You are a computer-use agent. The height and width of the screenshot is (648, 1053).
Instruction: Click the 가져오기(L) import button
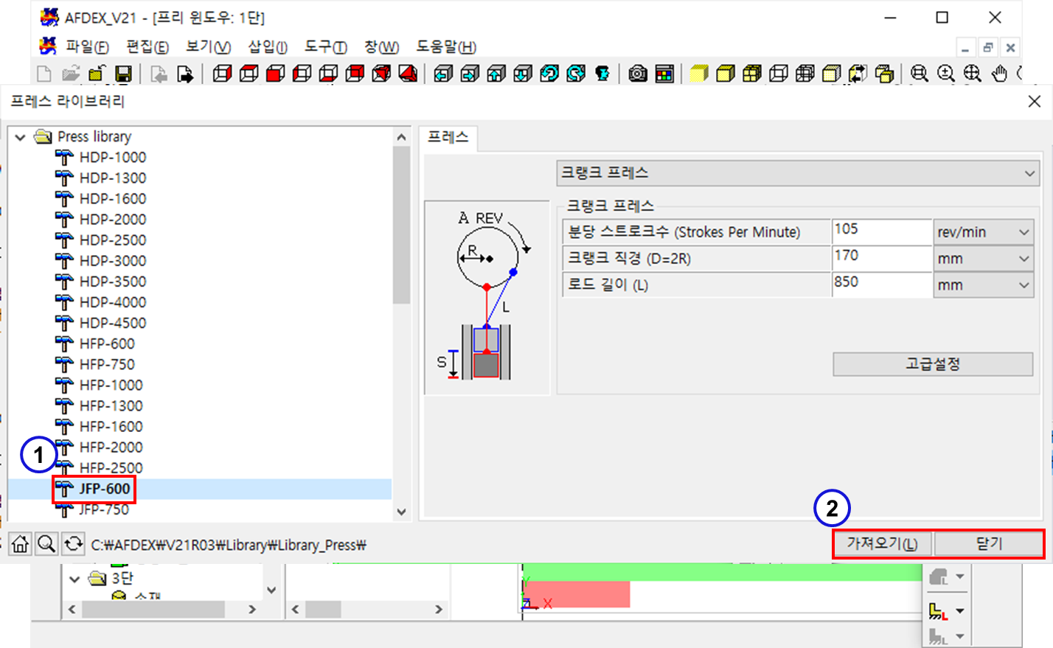tap(882, 544)
